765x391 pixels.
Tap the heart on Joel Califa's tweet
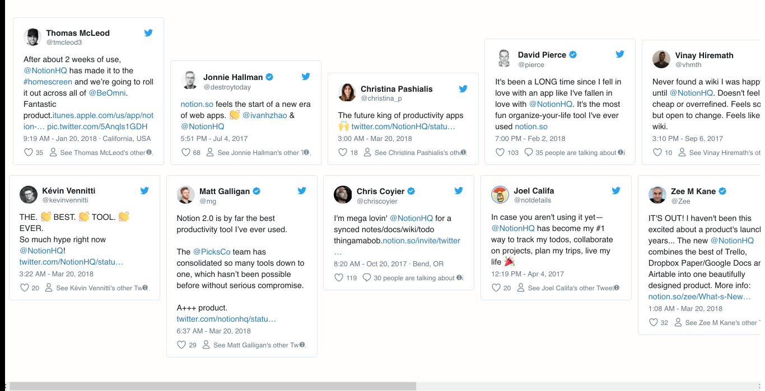(x=496, y=288)
